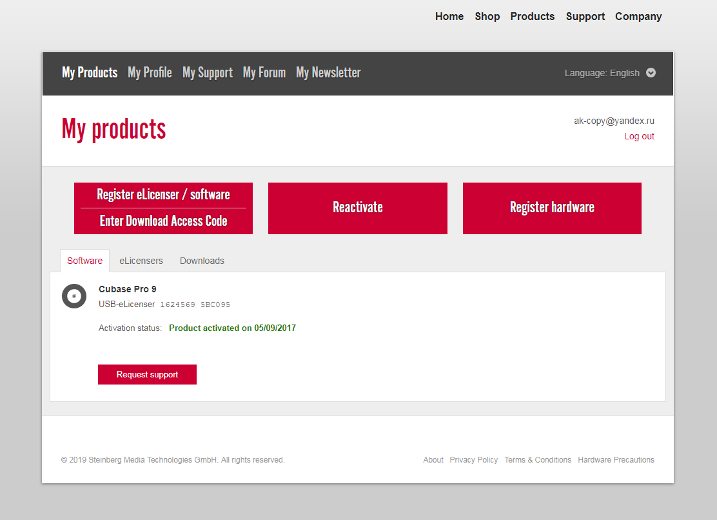This screenshot has width=717, height=520.
Task: Click Register eLicenser / software
Action: (163, 195)
